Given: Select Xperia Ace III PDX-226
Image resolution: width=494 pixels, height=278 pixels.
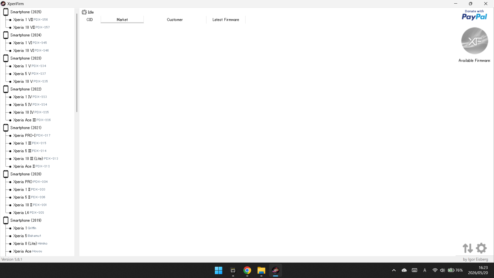Looking at the screenshot, I should [x=32, y=120].
